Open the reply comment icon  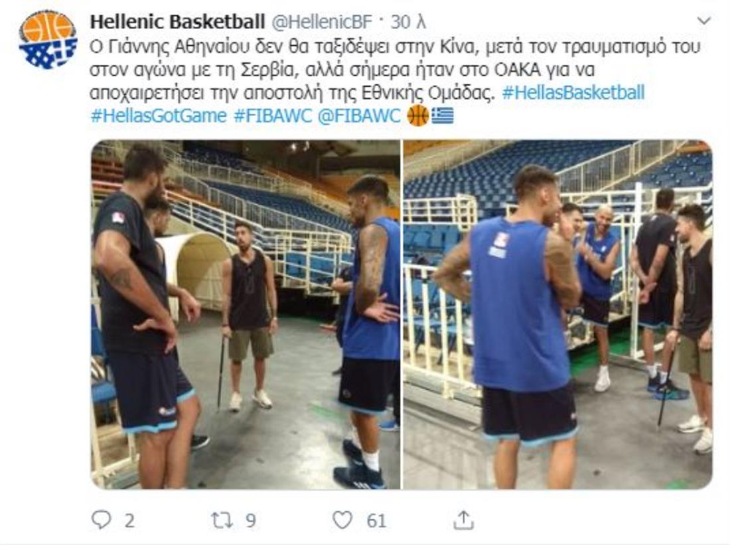(101, 519)
